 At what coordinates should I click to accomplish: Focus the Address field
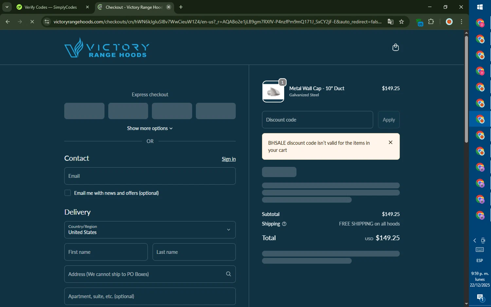tap(150, 274)
